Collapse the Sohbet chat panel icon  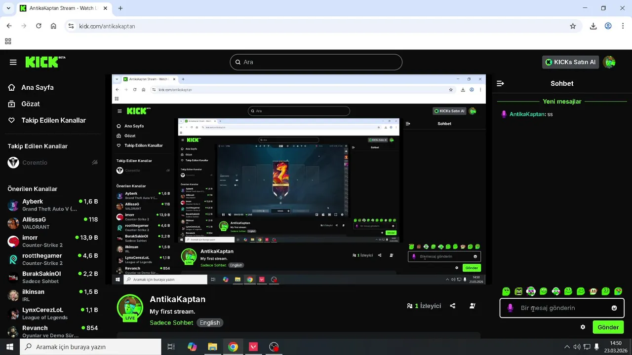tap(500, 84)
